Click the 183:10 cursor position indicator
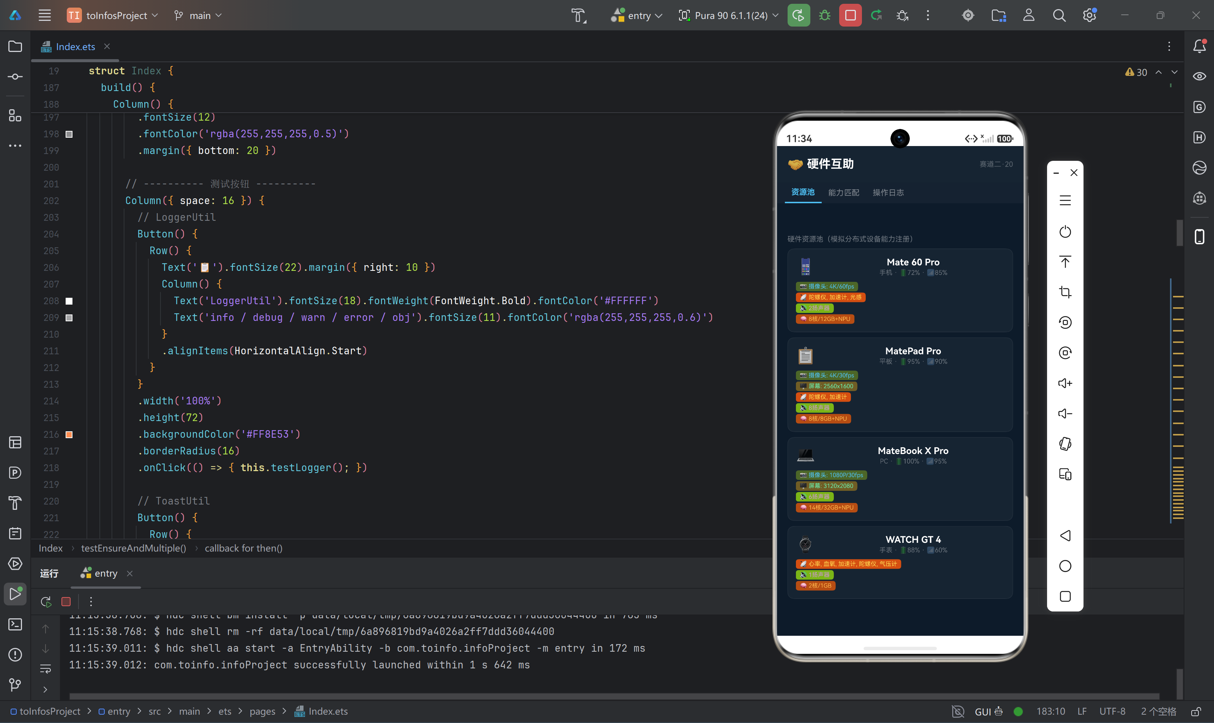This screenshot has height=723, width=1214. (1051, 711)
